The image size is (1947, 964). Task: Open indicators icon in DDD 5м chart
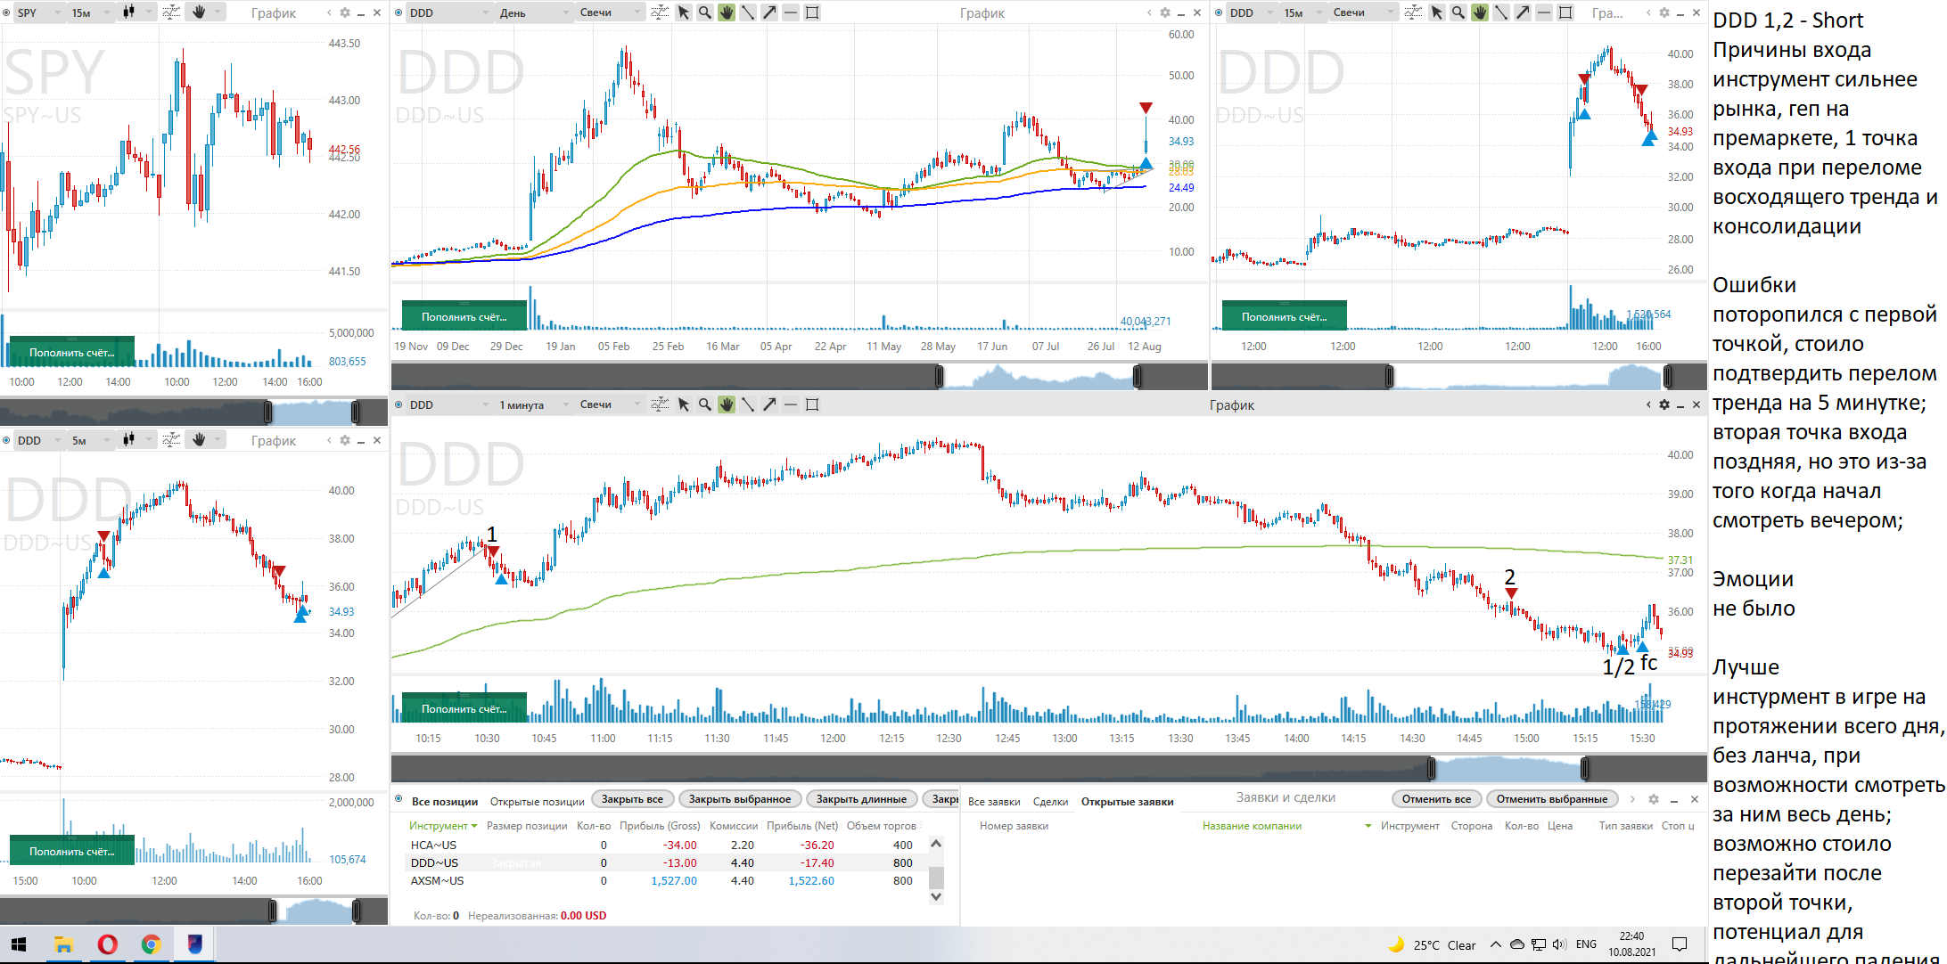coord(171,440)
